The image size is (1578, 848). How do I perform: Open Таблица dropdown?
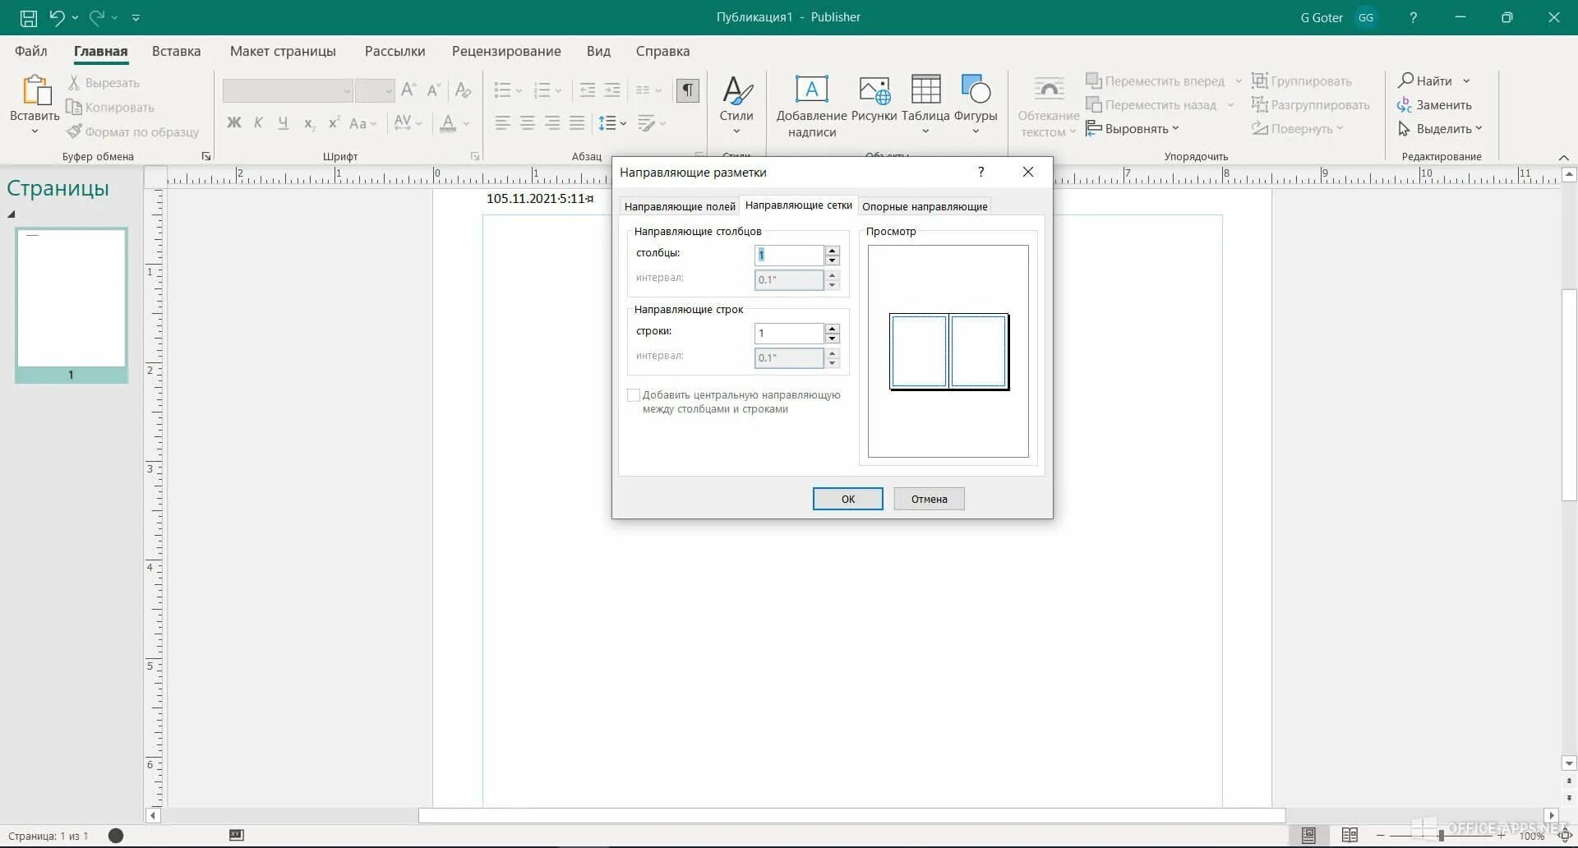tap(925, 131)
